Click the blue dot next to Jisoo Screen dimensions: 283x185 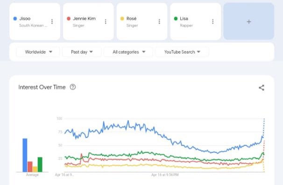pos(15,19)
